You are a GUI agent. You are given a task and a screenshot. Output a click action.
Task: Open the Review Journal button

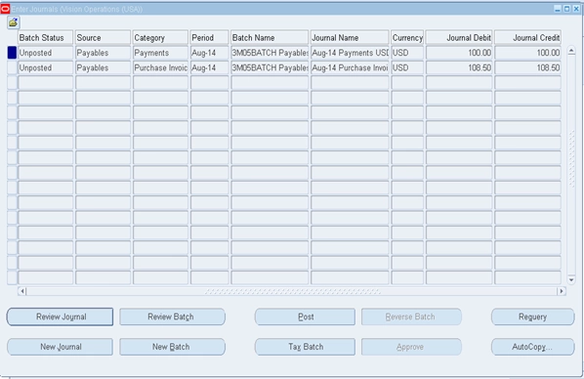tap(60, 316)
